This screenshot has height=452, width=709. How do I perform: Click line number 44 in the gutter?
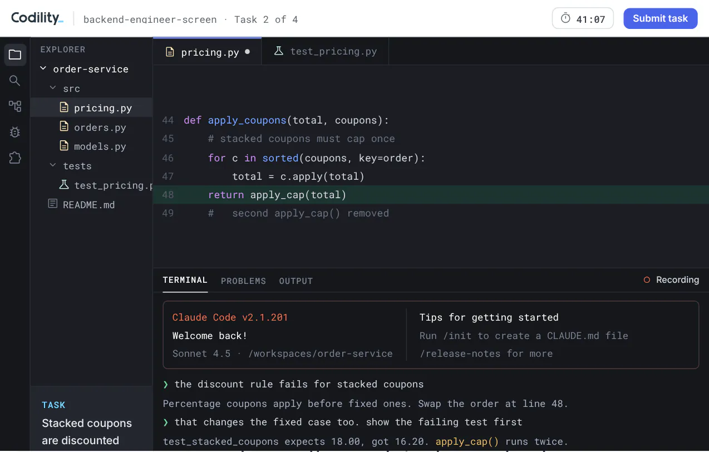coord(168,120)
